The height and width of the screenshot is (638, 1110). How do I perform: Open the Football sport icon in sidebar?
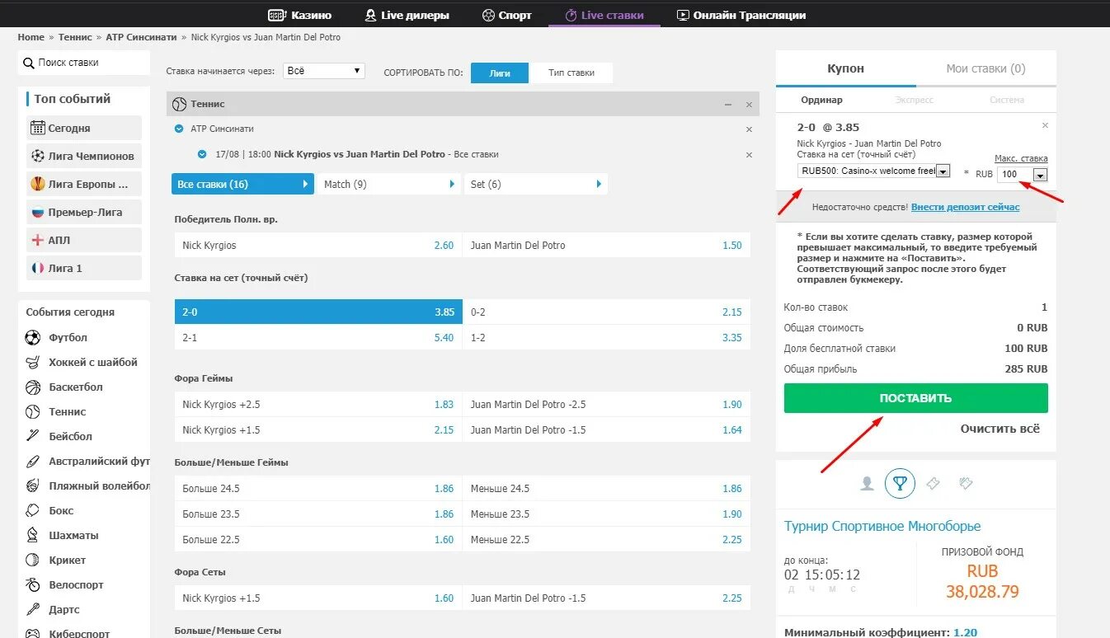click(x=33, y=337)
